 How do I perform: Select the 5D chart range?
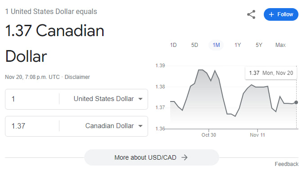[194, 45]
